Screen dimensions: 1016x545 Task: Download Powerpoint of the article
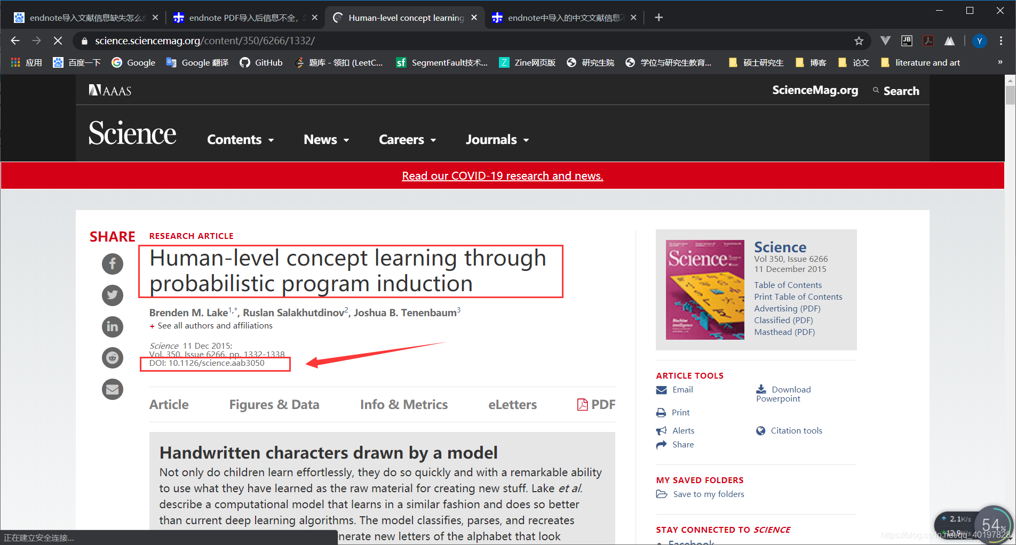click(783, 394)
